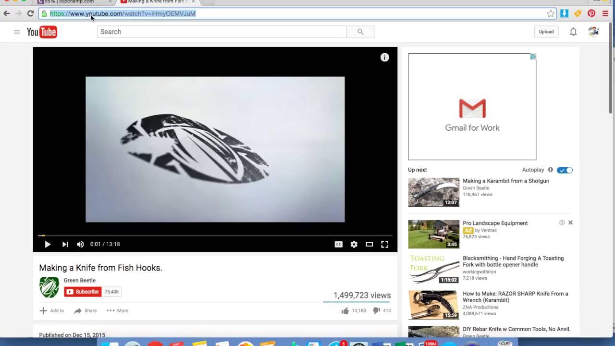The width and height of the screenshot is (615, 346).
Task: Play the video
Action: pos(48,244)
